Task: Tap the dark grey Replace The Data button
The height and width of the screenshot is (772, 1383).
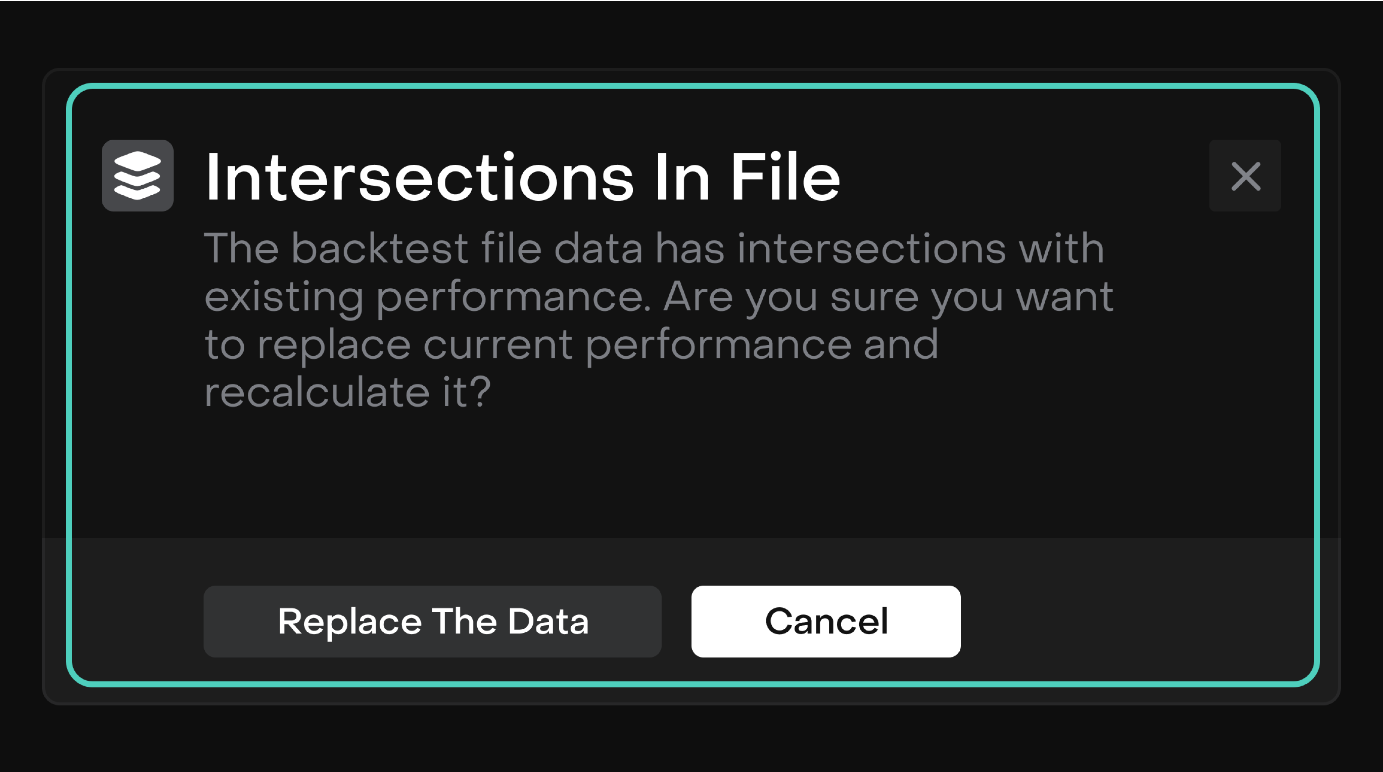Action: pyautogui.click(x=432, y=621)
